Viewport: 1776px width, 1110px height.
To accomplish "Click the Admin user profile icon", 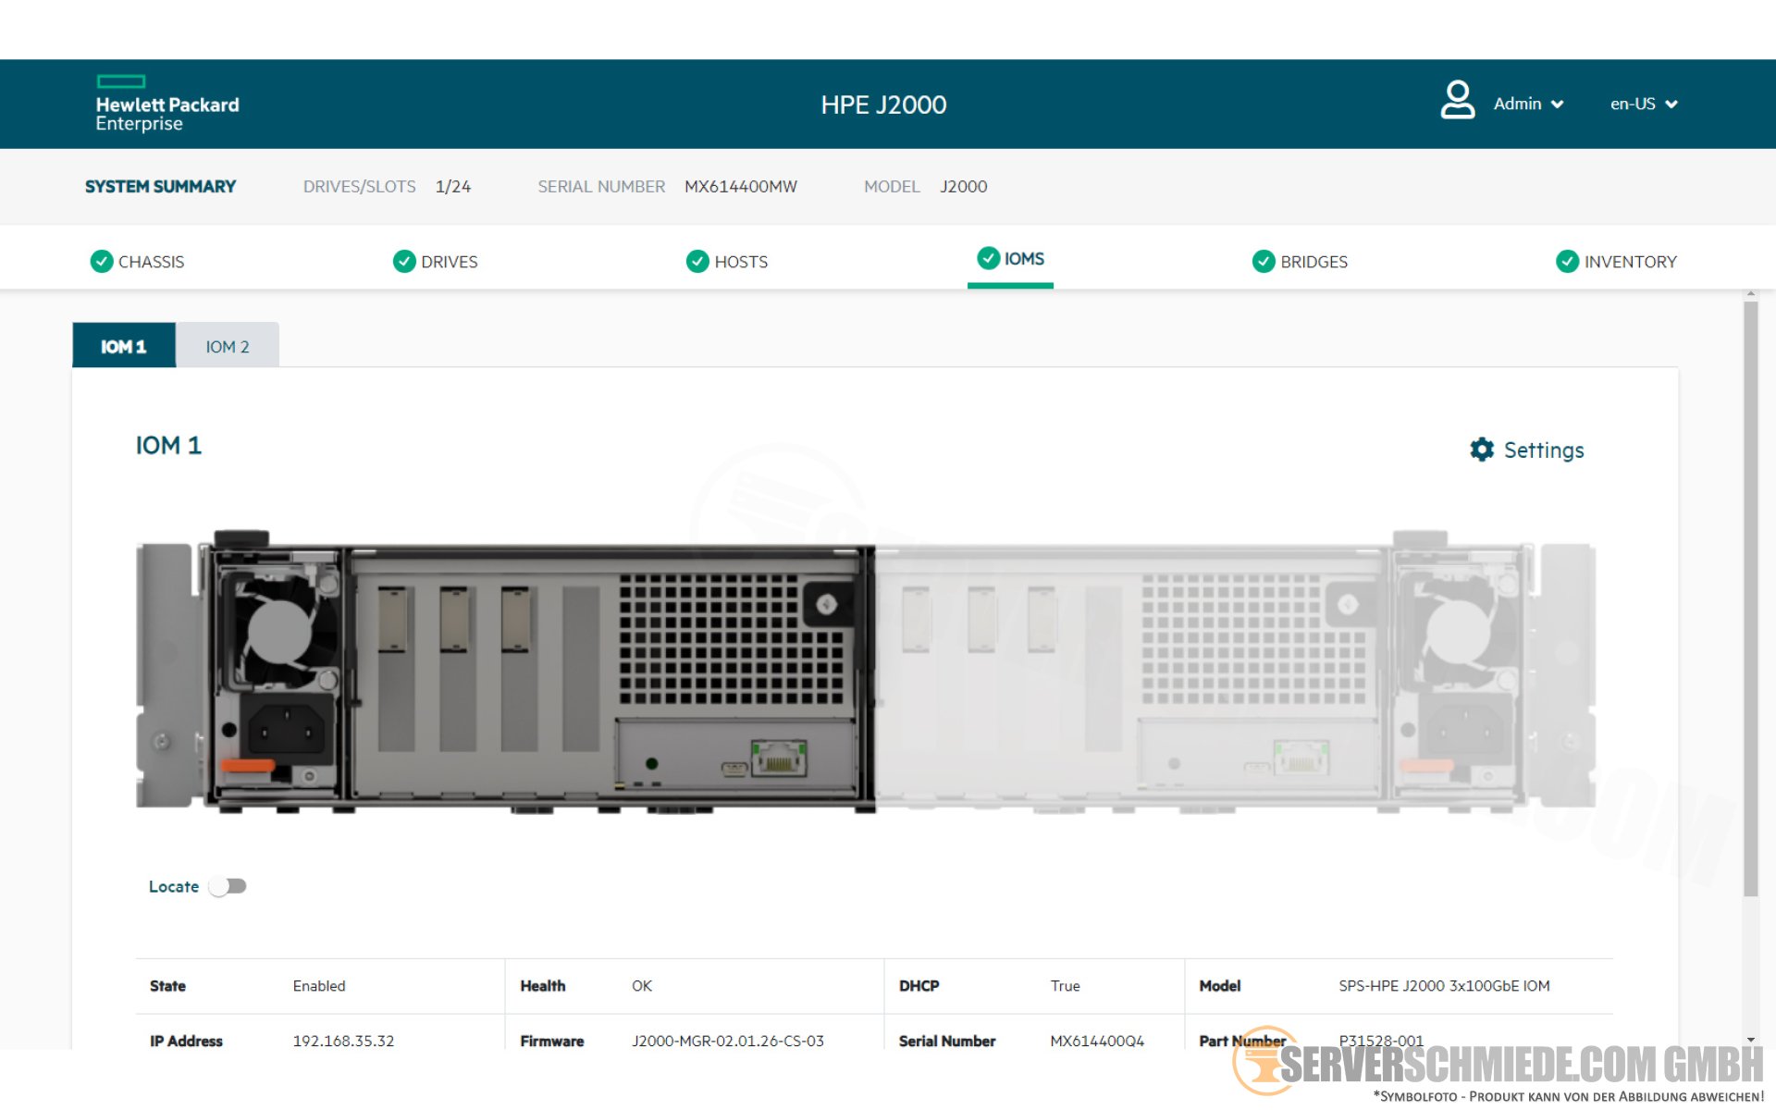I will pyautogui.click(x=1457, y=100).
